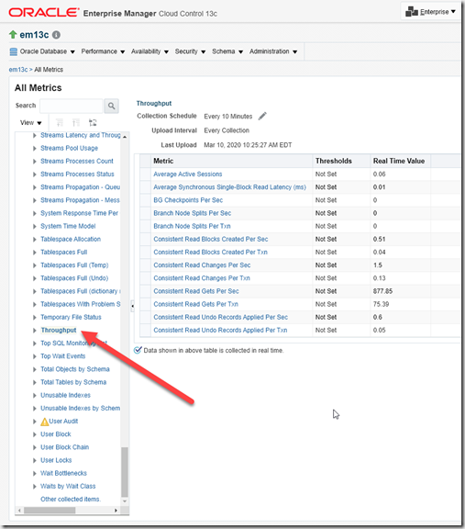The height and width of the screenshot is (529, 465).
Task: Open Consistent Read Gets Per Sec metric
Action: coord(196,291)
